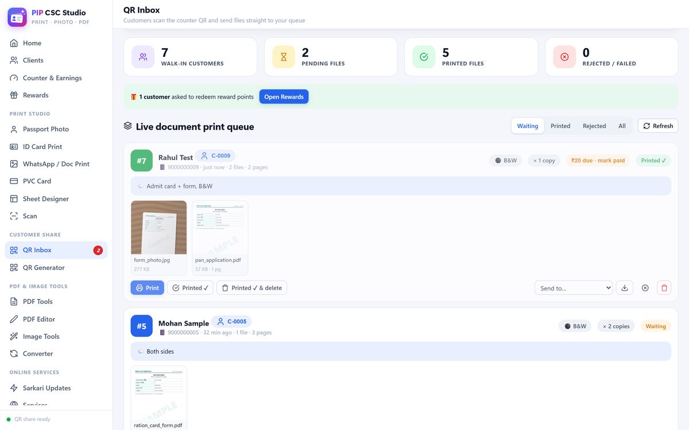Click the × 1 copy chip
Image resolution: width=689 pixels, height=430 pixels.
pyautogui.click(x=544, y=161)
